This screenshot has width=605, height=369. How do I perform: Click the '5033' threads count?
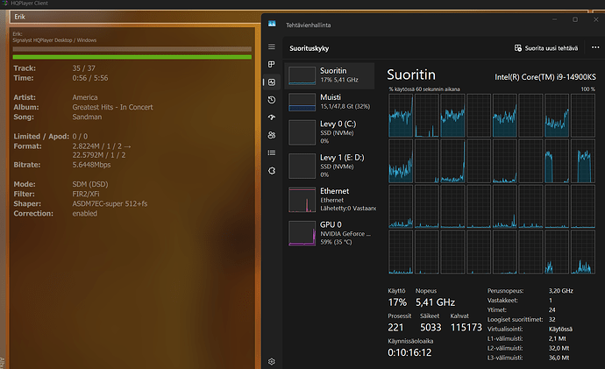click(x=431, y=327)
